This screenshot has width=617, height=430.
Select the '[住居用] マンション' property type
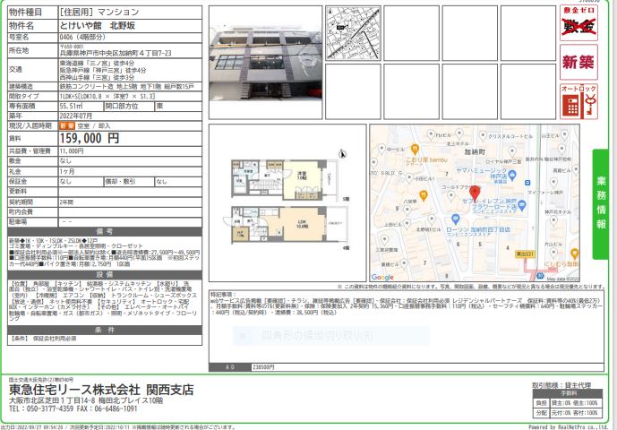click(x=99, y=12)
